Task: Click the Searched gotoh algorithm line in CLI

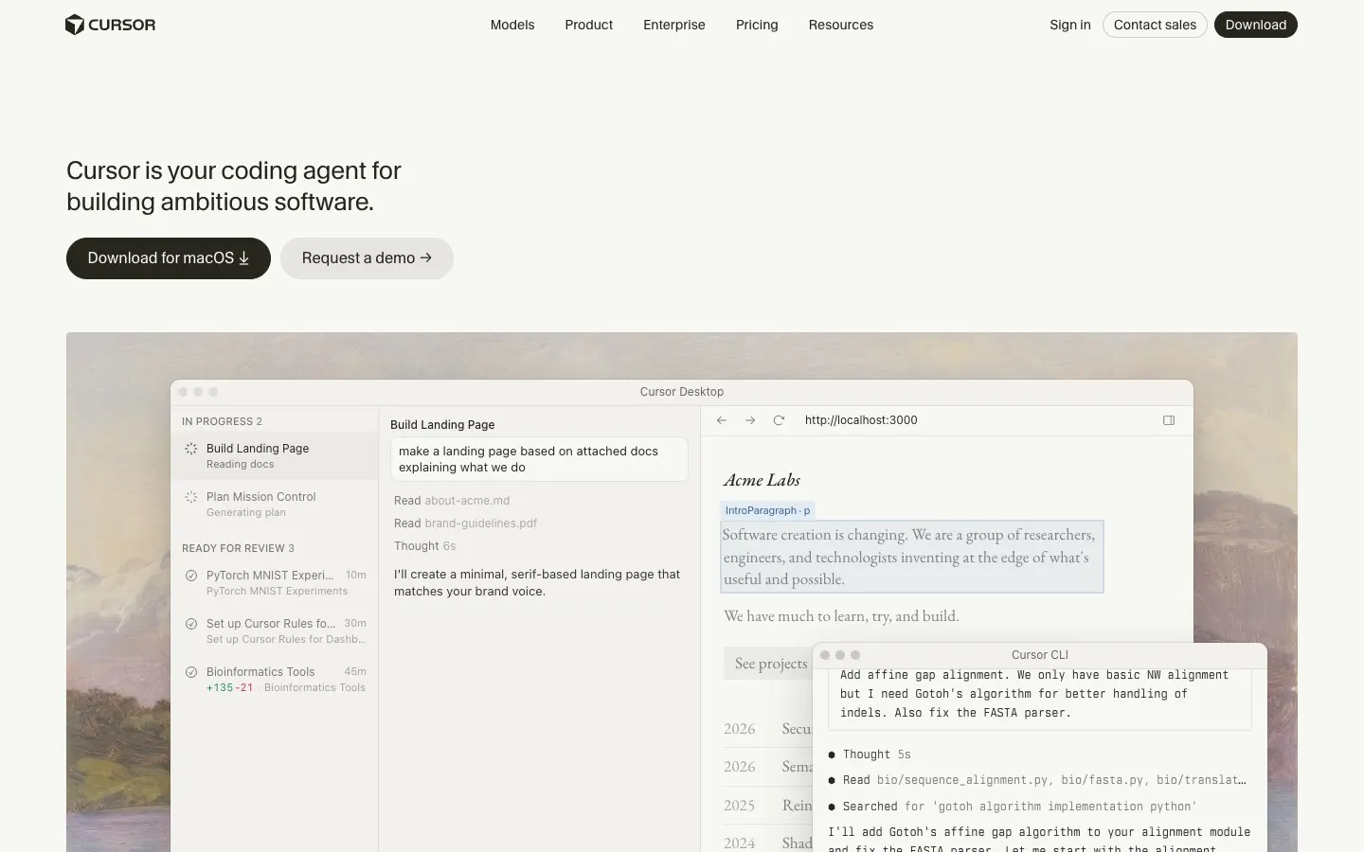Action: tap(1012, 807)
